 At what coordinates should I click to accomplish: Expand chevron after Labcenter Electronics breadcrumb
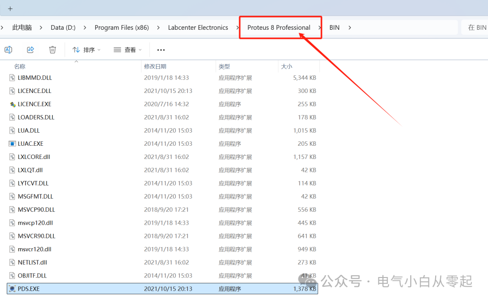pyautogui.click(x=238, y=28)
